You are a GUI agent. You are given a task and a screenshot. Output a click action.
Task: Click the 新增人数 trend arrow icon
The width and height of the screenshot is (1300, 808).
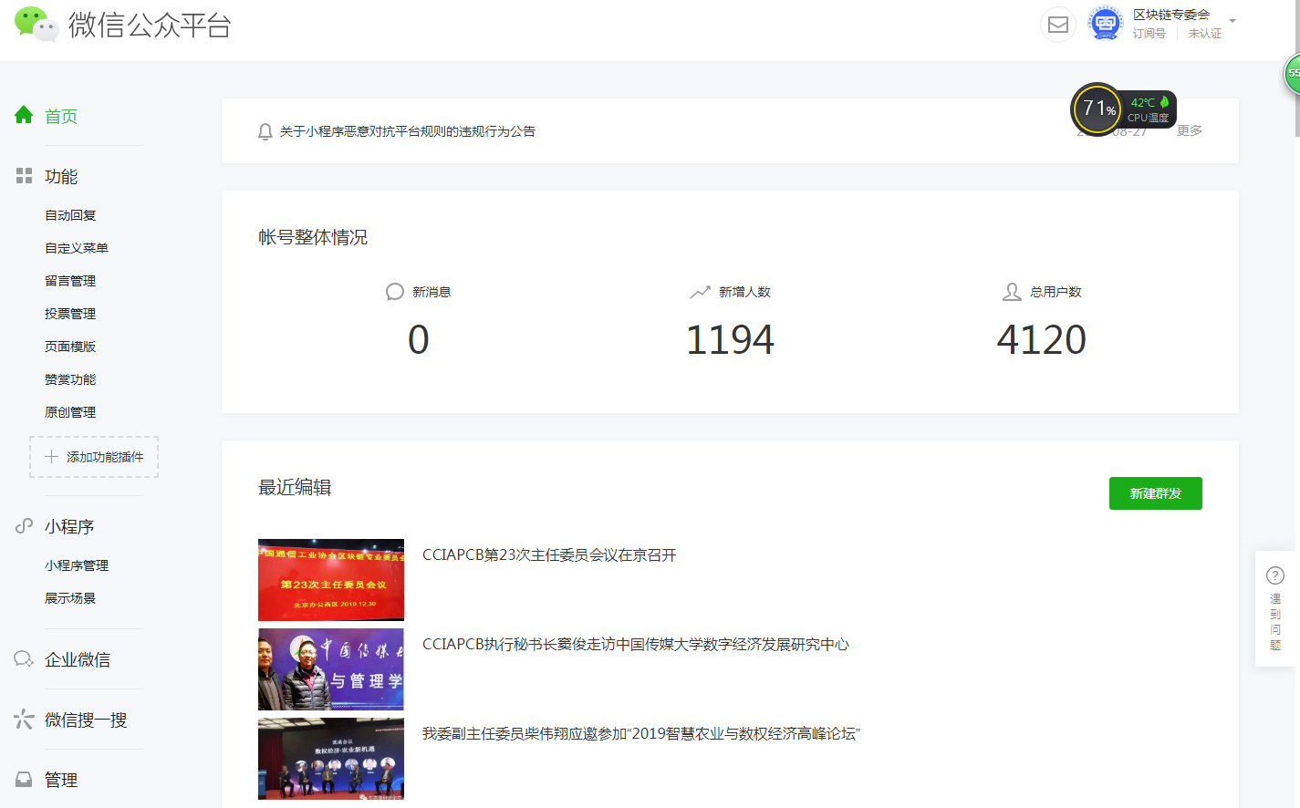700,292
